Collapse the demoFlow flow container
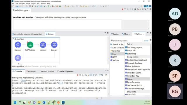The height and width of the screenshot is (105, 187). (13, 39)
